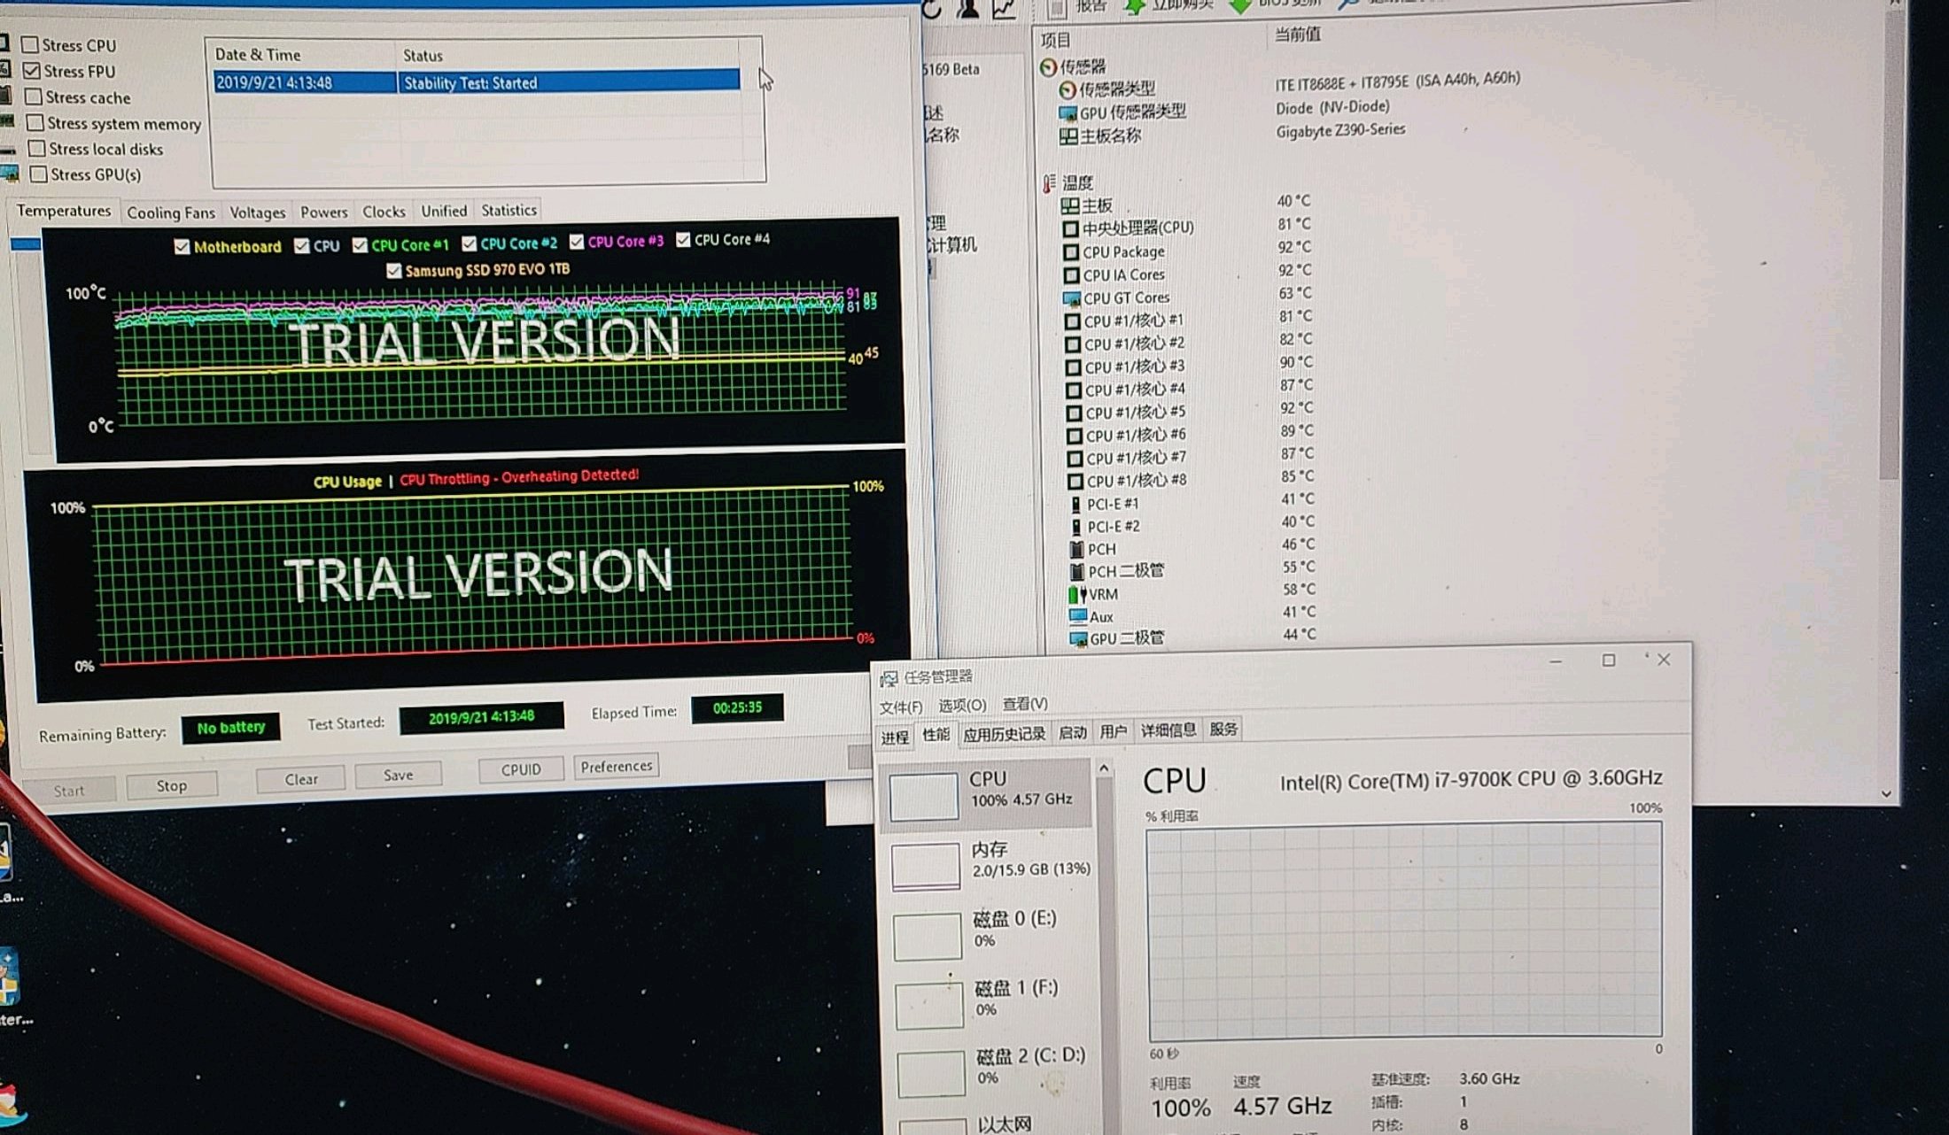Viewport: 1949px width, 1135px height.
Task: Enable the Stress CPU checkbox
Action: click(30, 44)
